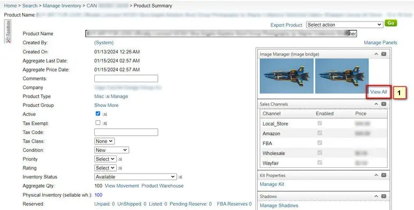Screen dimensions: 414x210
Task: Click the (System) creator link
Action: point(104,43)
